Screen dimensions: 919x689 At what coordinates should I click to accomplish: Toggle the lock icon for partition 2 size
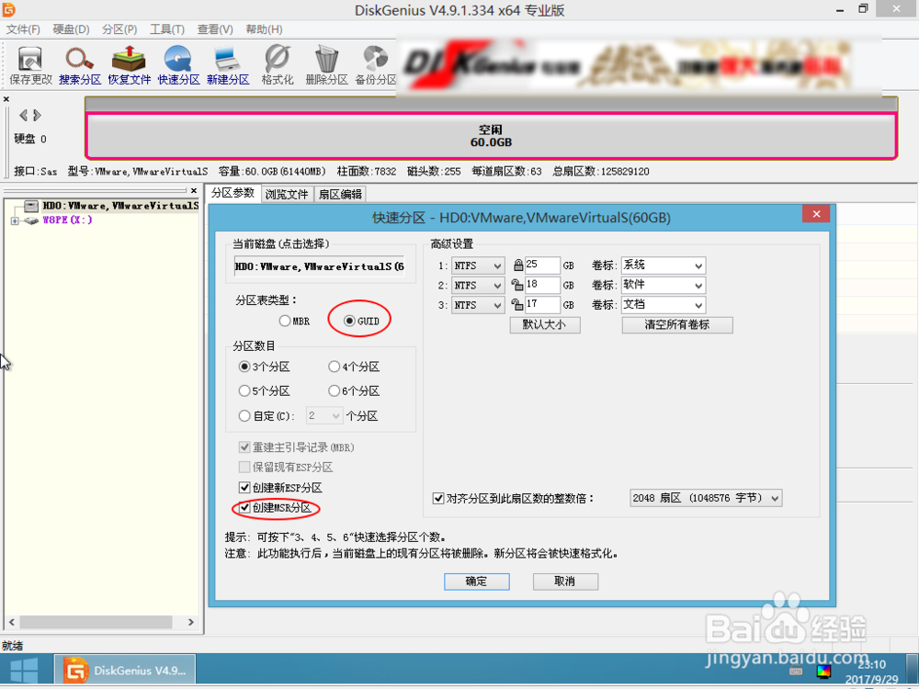point(516,285)
